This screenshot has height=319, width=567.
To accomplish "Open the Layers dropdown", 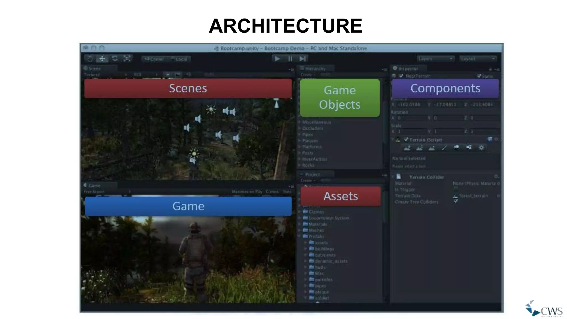I will tap(435, 59).
